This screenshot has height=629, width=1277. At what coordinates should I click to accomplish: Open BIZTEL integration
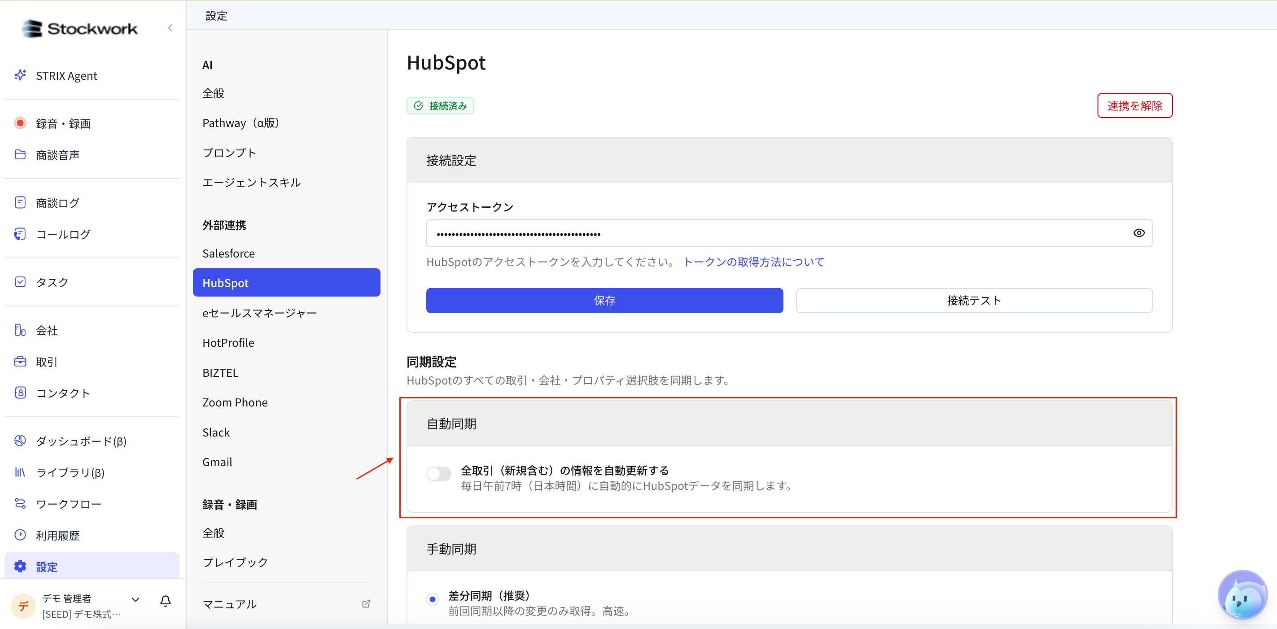[287, 372]
